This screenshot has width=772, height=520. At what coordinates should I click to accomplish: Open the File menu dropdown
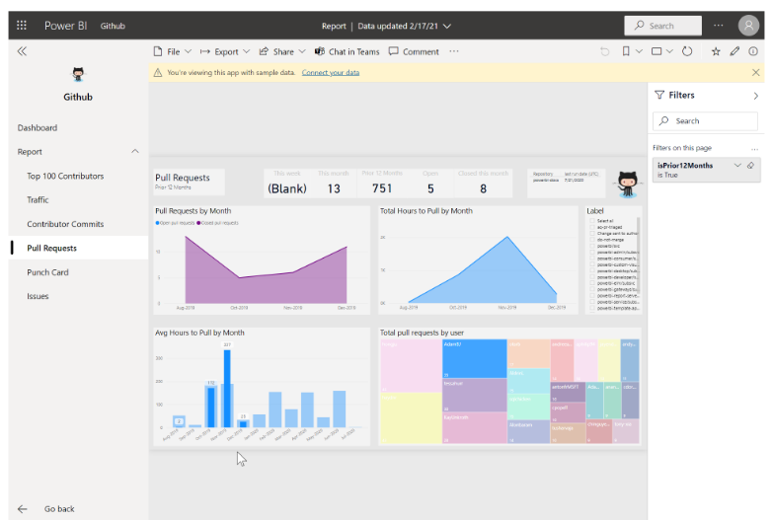click(173, 51)
